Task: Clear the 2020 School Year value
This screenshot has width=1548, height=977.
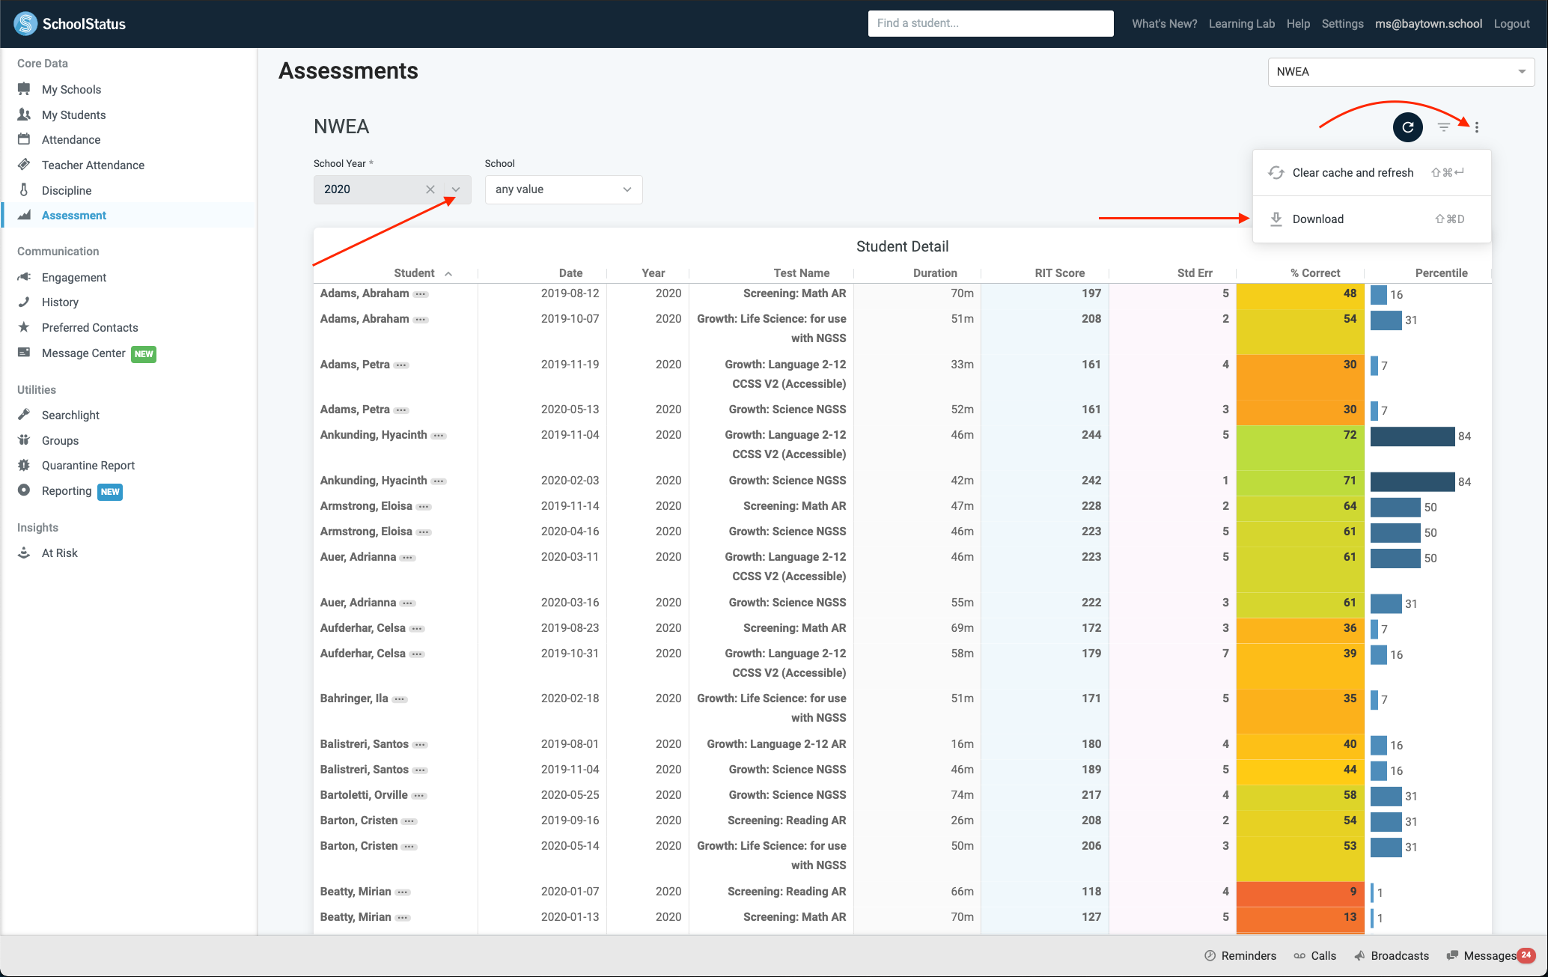Action: click(x=430, y=189)
